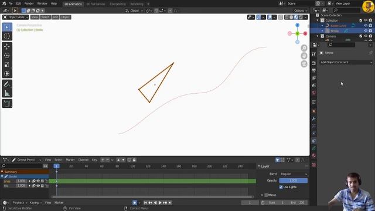Image resolution: width=375 pixels, height=211 pixels.
Task: Open the Material properties tab
Action: [x=314, y=155]
